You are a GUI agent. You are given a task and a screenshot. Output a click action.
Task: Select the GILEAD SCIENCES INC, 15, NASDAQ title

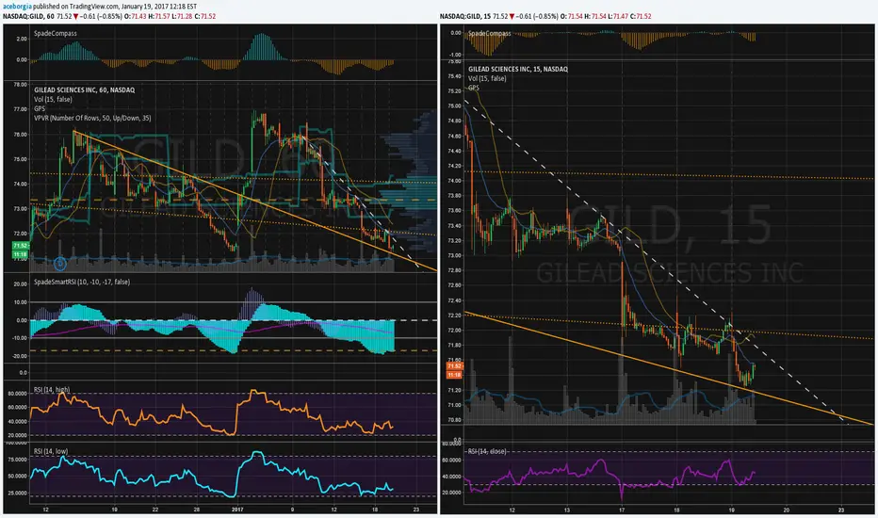(x=518, y=69)
